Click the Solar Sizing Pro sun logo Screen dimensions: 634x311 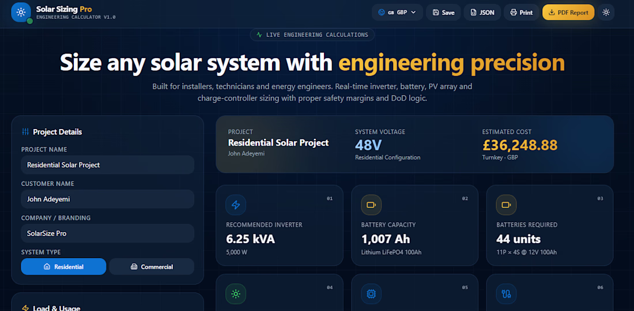coord(21,12)
